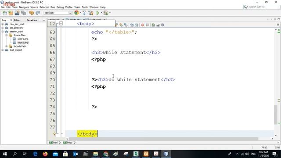Open the Team menu
The image size is (281, 158).
pos(77,7)
